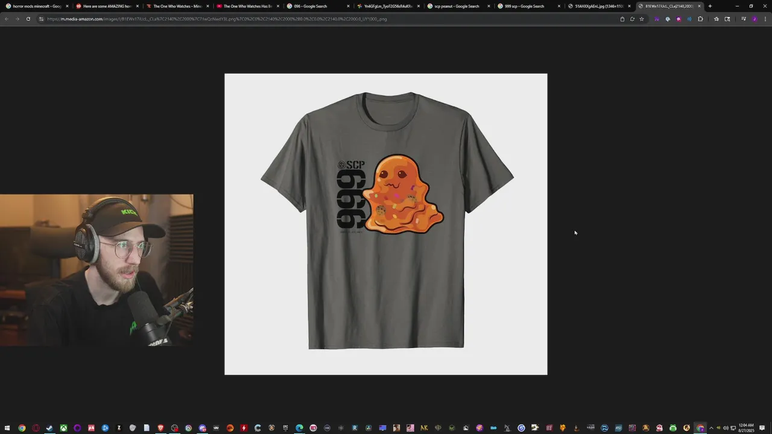Show hidden system tray icons
This screenshot has width=772, height=434.
pyautogui.click(x=711, y=428)
